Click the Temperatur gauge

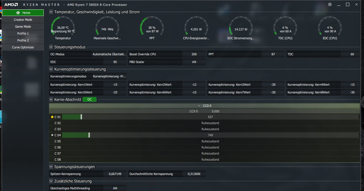click(63, 28)
